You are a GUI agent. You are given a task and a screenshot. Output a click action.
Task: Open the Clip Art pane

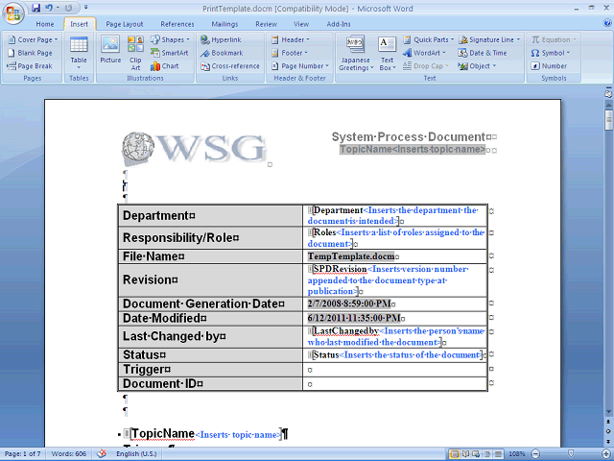135,53
